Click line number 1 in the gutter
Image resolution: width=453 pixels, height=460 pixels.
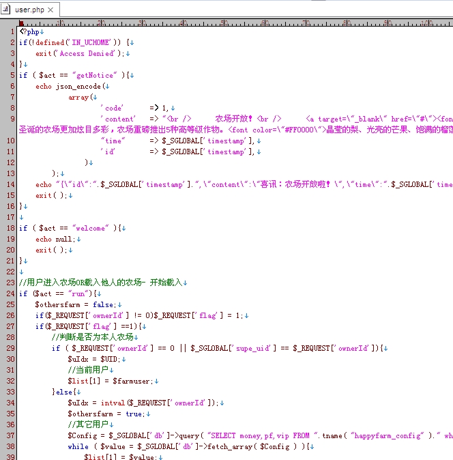click(x=12, y=31)
